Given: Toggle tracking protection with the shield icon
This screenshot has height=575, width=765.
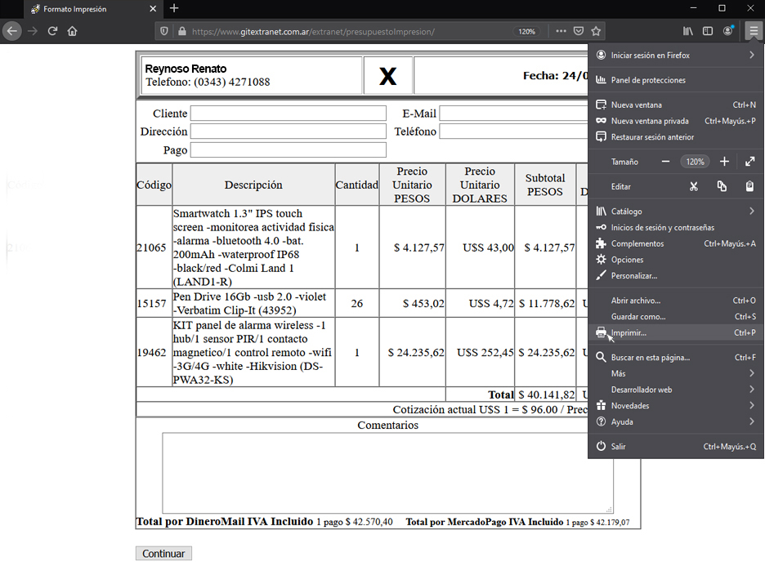Looking at the screenshot, I should 163,30.
